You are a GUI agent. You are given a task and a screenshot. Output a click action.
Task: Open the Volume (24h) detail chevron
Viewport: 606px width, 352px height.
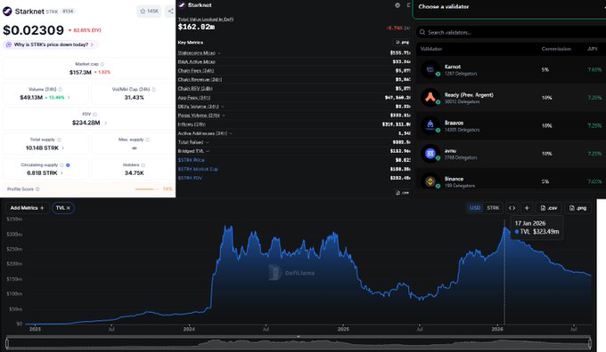pos(69,98)
